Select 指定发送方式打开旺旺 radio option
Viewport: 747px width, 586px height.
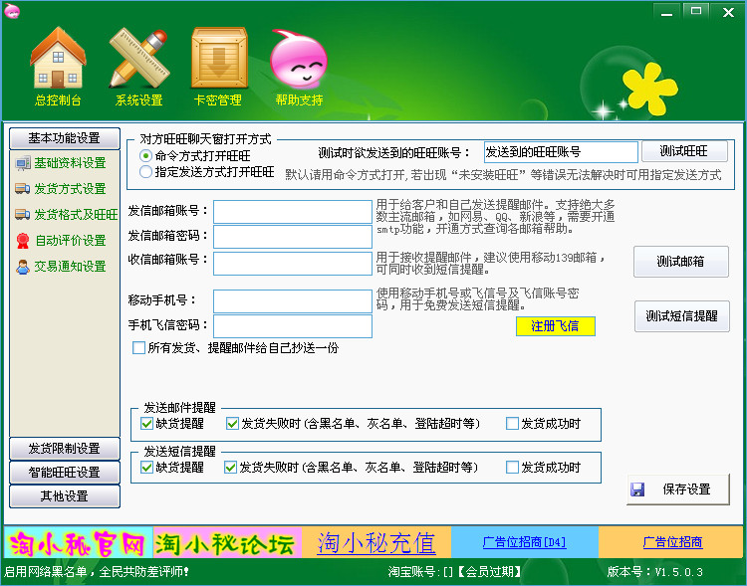click(x=145, y=172)
